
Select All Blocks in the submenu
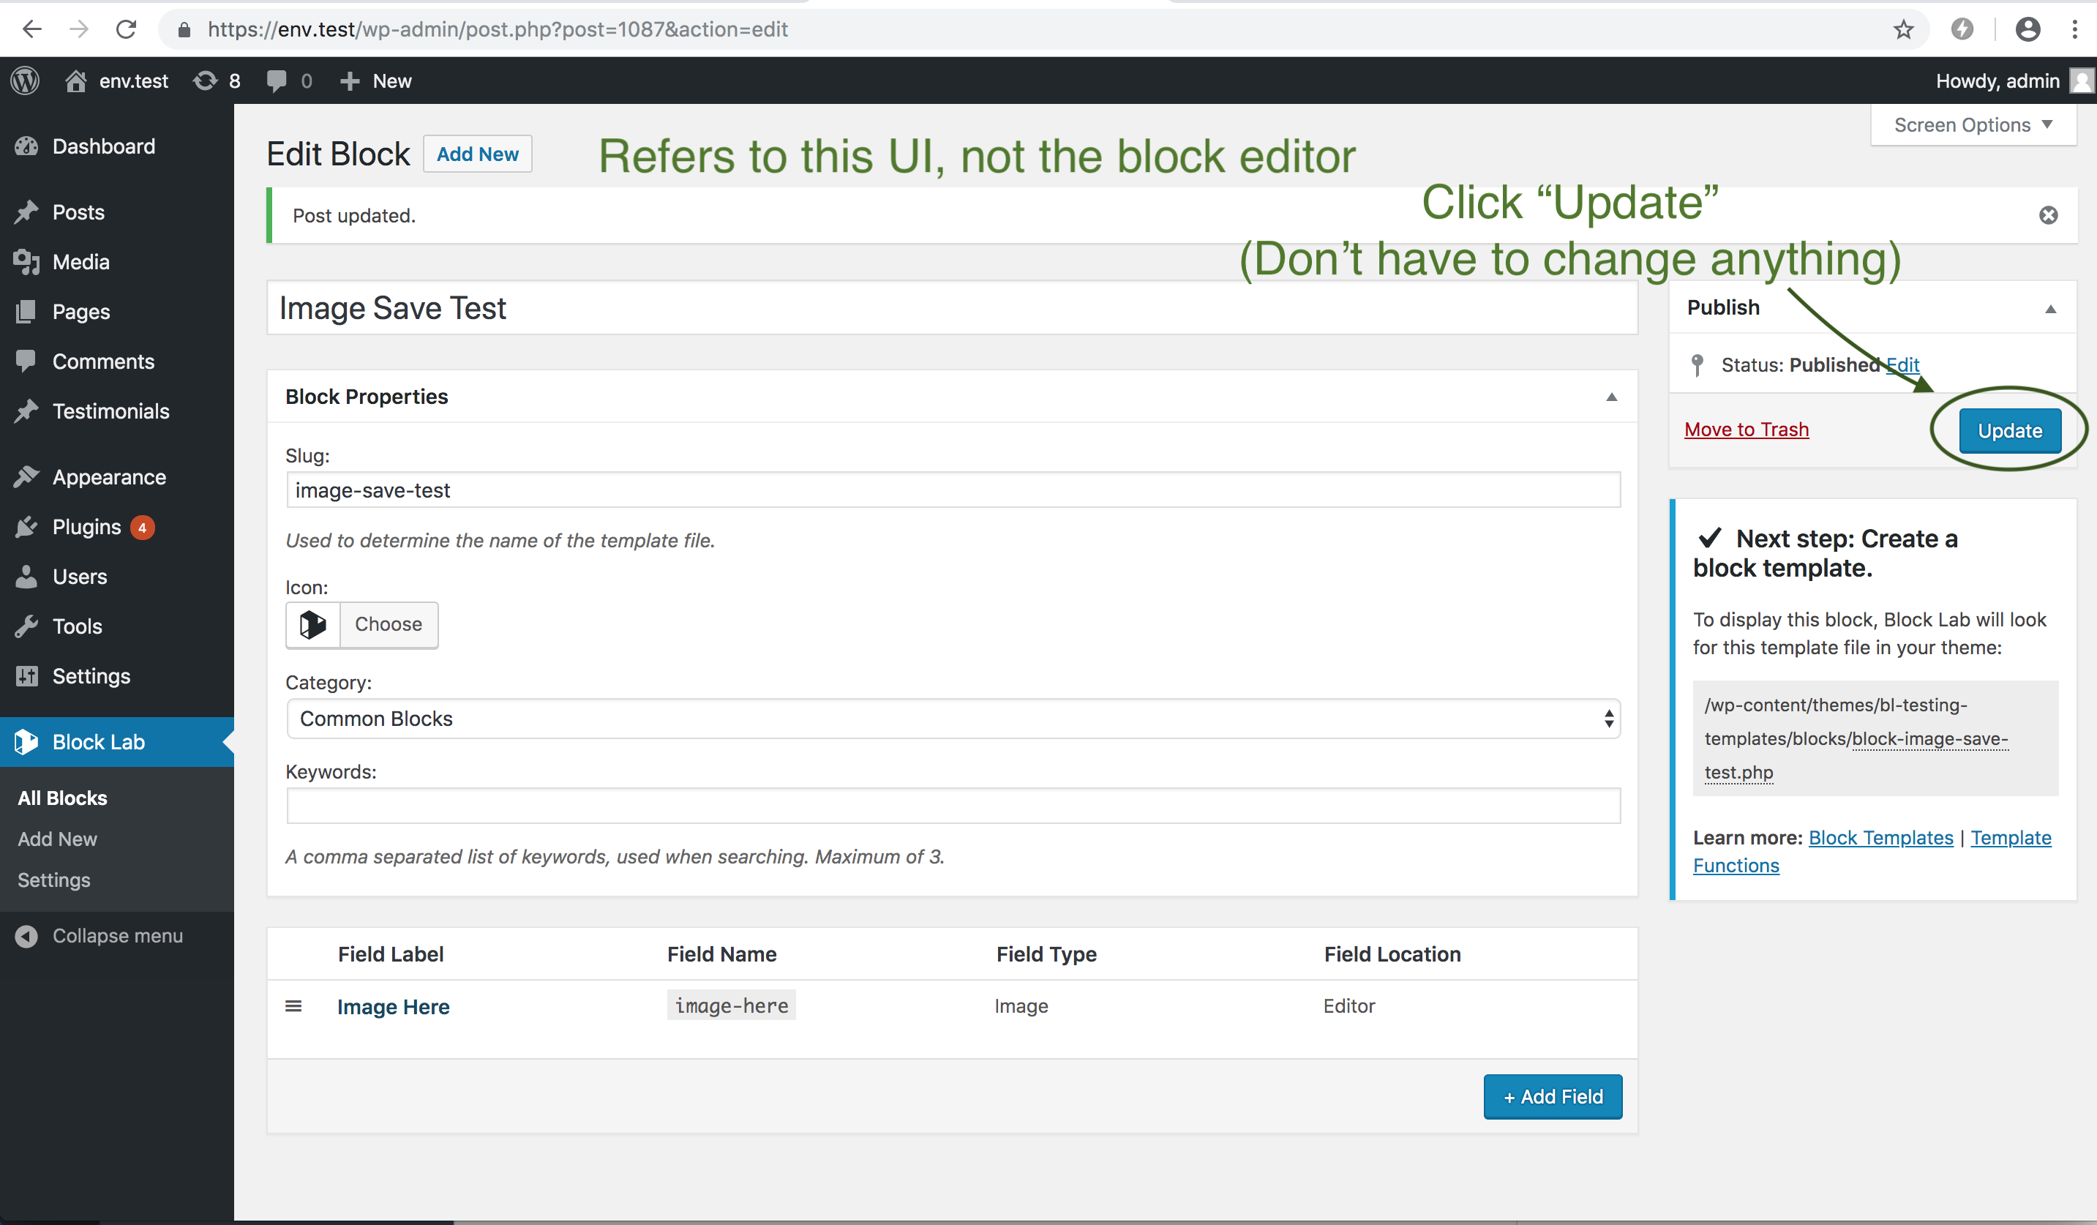62,797
